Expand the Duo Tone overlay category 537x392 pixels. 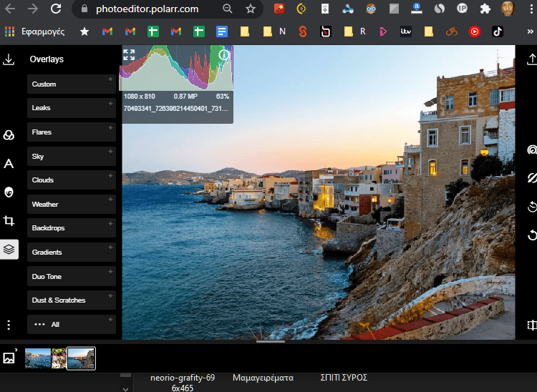coord(72,276)
